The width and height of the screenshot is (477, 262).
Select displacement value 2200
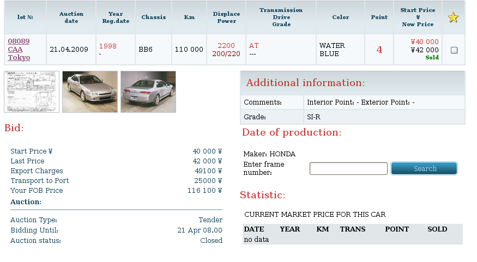(x=226, y=46)
